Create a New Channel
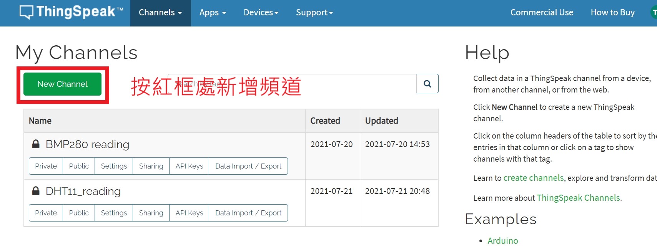657x248 pixels. pyautogui.click(x=62, y=84)
